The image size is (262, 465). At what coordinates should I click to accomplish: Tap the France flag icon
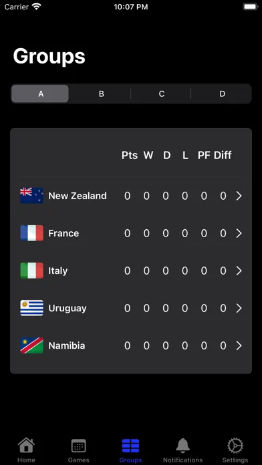pos(32,233)
